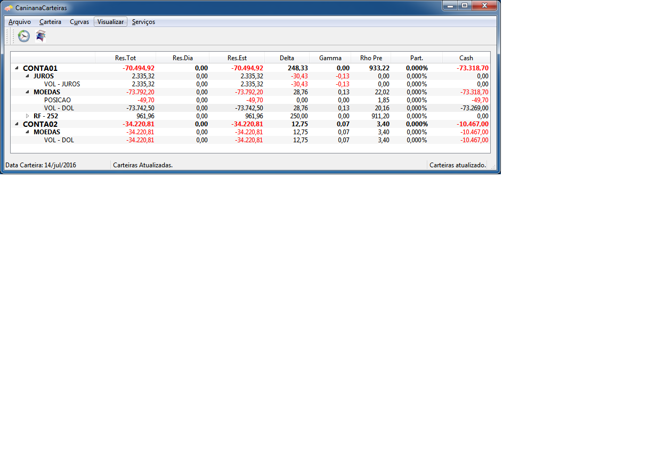The width and height of the screenshot is (665, 454).
Task: Collapse MOEDAS arrow in -73.792,20 row
Action: (x=27, y=92)
